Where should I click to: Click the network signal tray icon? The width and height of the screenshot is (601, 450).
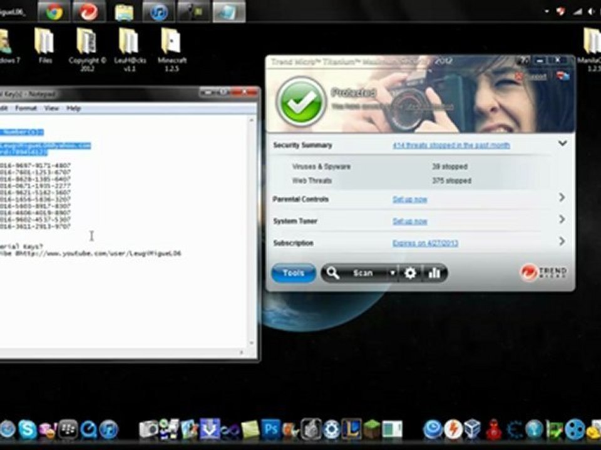(577, 12)
